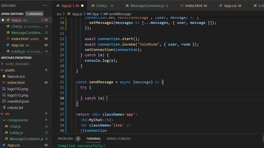Open Explorer more actions ellipsis menu
The width and height of the screenshot is (264, 148).
point(45,5)
